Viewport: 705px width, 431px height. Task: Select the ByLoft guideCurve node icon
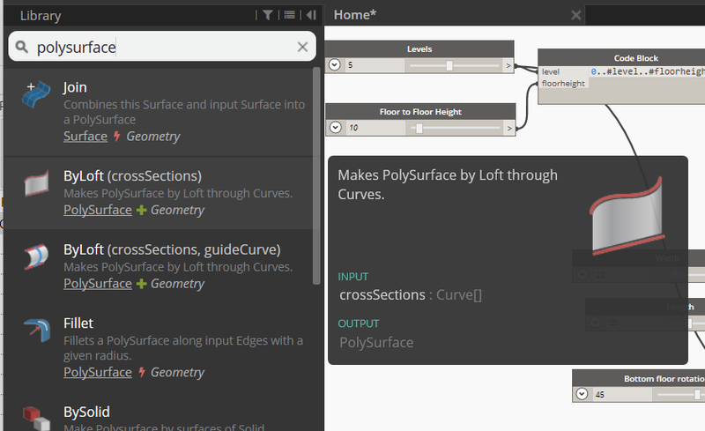click(36, 256)
